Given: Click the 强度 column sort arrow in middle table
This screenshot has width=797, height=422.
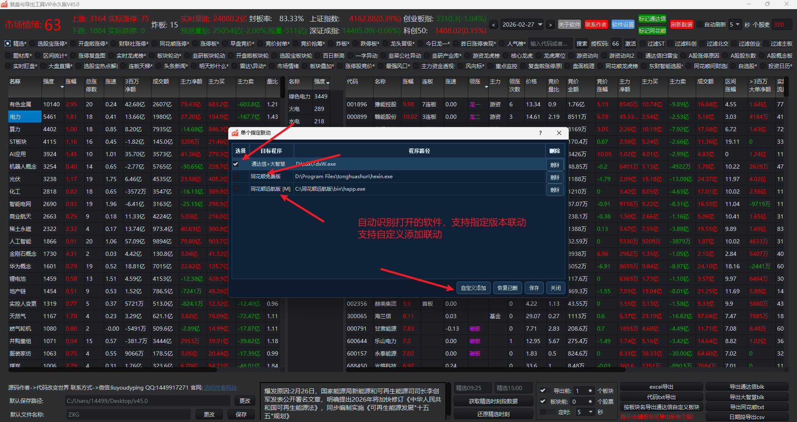Looking at the screenshot, I should [328, 83].
